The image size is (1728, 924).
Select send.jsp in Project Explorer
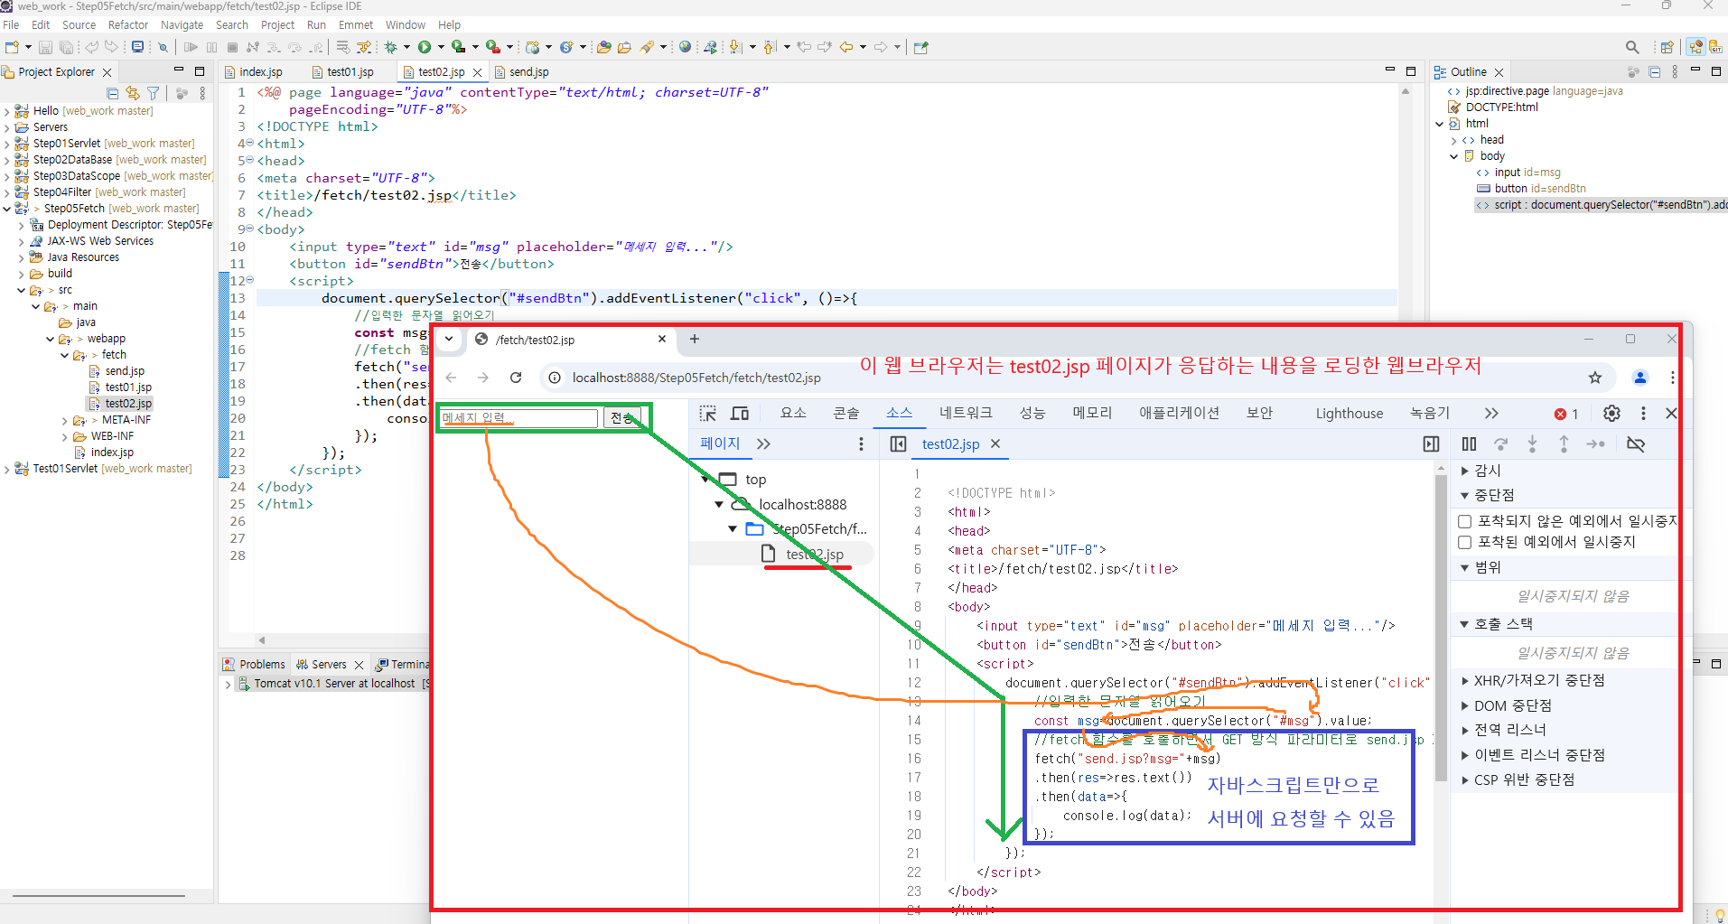click(x=125, y=371)
